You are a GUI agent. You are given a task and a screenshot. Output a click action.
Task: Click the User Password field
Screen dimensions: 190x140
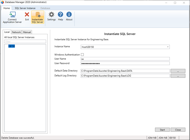(125, 64)
